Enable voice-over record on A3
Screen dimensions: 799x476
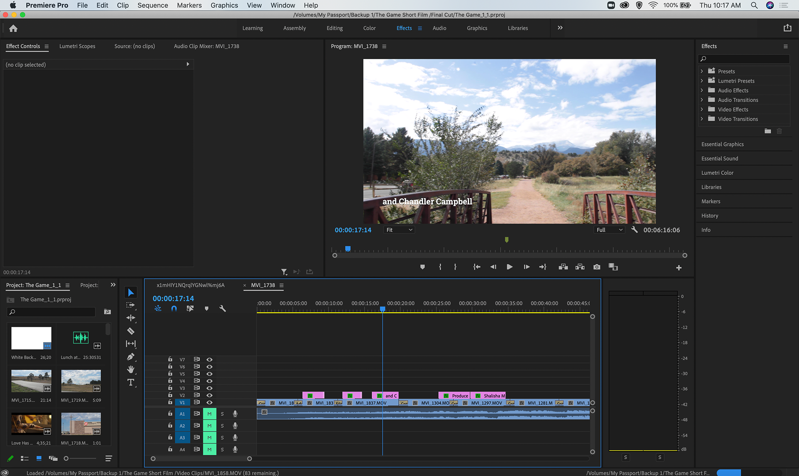pyautogui.click(x=235, y=437)
